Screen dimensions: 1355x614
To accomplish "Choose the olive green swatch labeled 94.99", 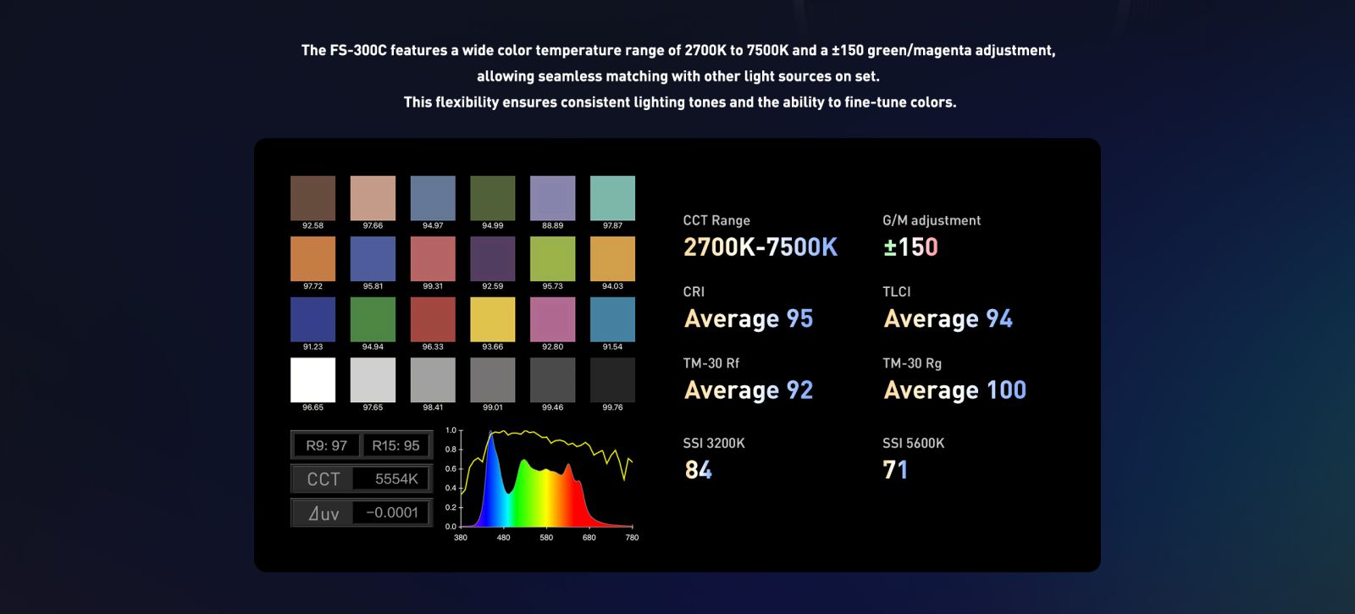I will click(493, 198).
